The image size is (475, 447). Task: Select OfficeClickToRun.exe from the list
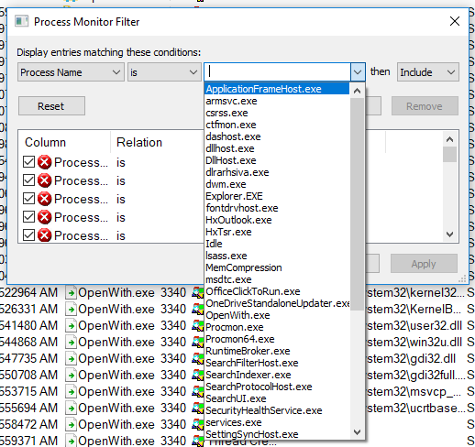click(x=277, y=291)
